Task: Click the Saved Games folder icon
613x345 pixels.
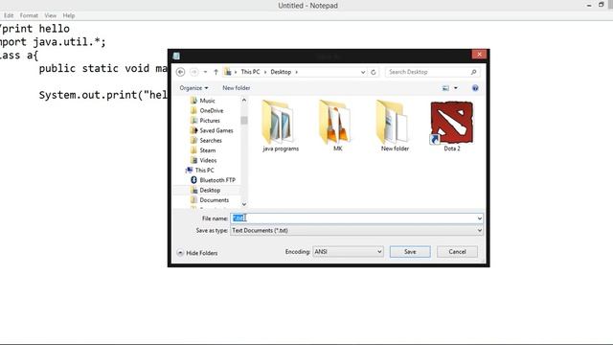Action: point(193,130)
